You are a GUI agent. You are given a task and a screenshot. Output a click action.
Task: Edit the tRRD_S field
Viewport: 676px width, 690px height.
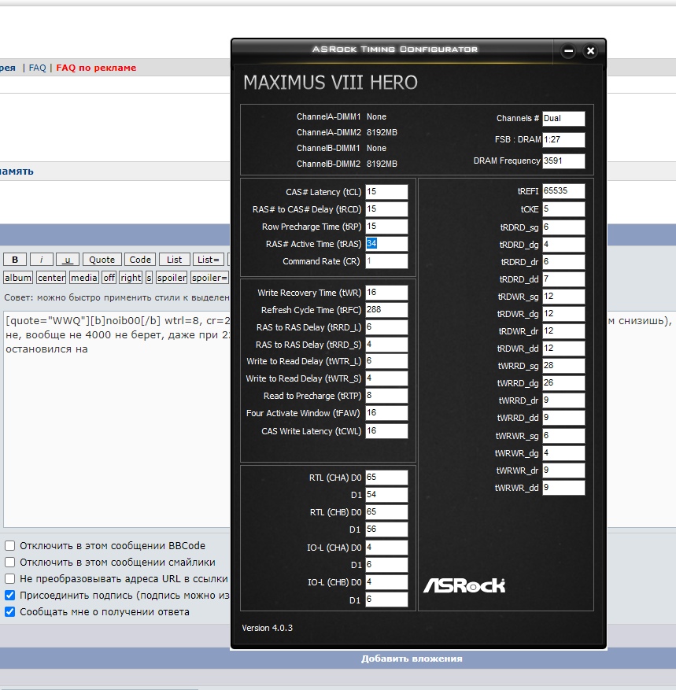[386, 344]
